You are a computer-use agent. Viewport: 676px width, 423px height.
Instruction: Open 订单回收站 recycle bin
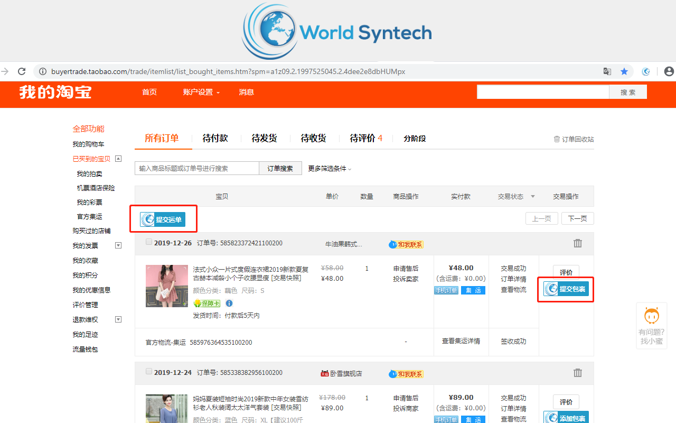point(574,139)
